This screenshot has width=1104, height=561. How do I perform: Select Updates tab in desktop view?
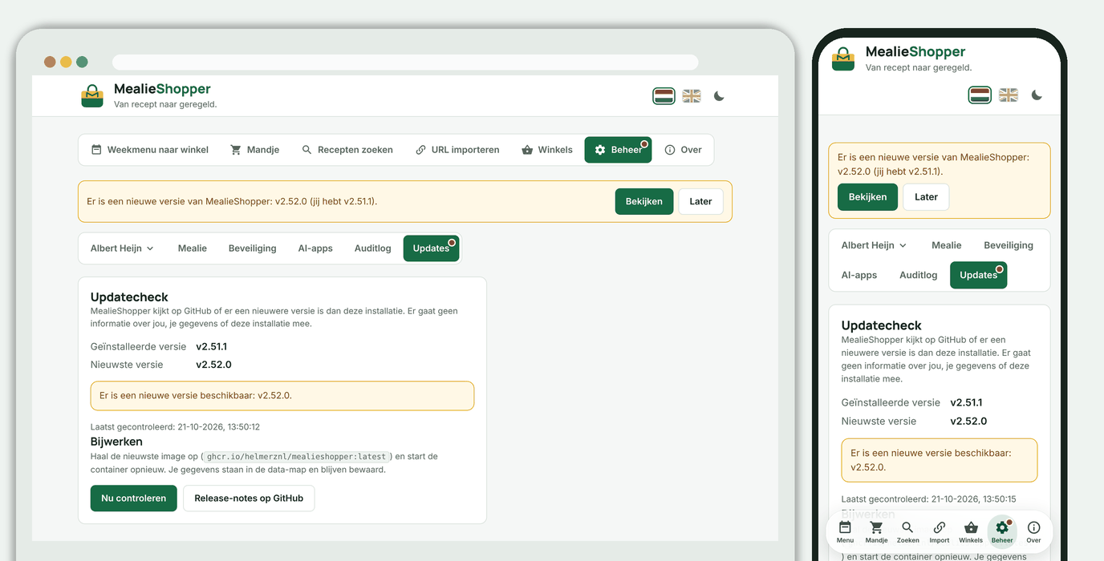coord(431,248)
